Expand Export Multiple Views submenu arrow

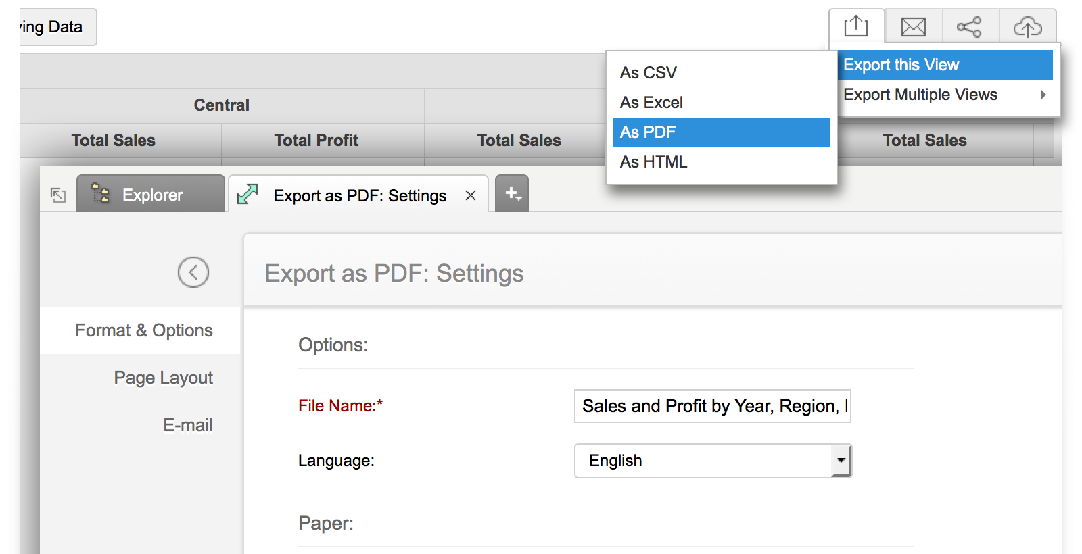pos(1043,95)
